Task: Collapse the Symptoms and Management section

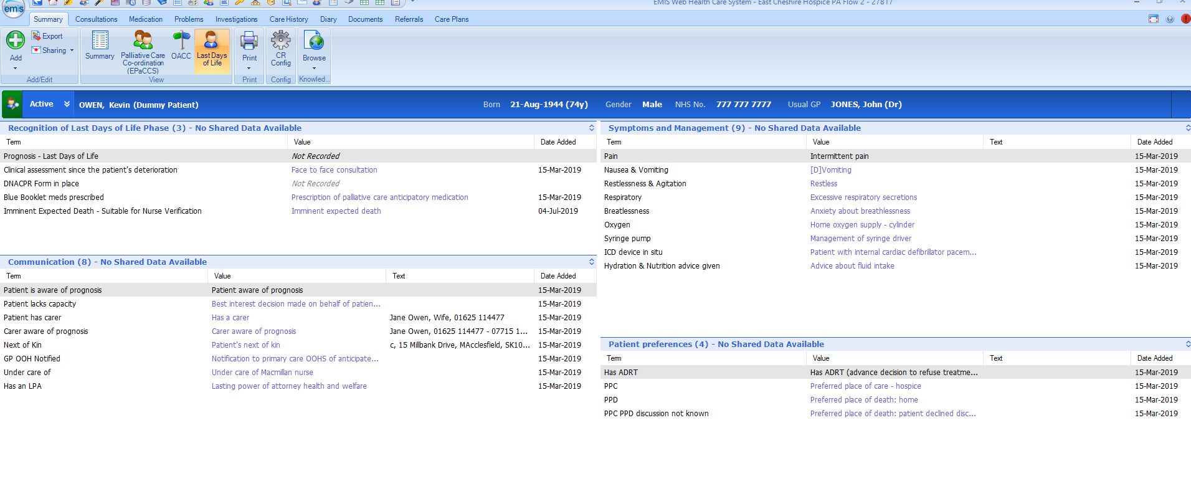Action: coord(1187,128)
